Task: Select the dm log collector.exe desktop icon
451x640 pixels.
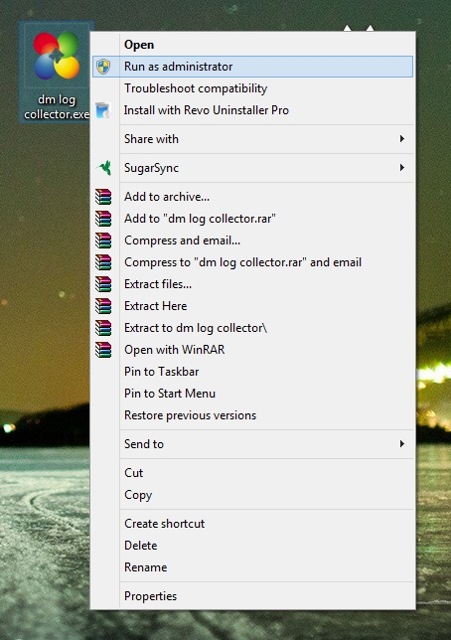Action: pyautogui.click(x=57, y=72)
